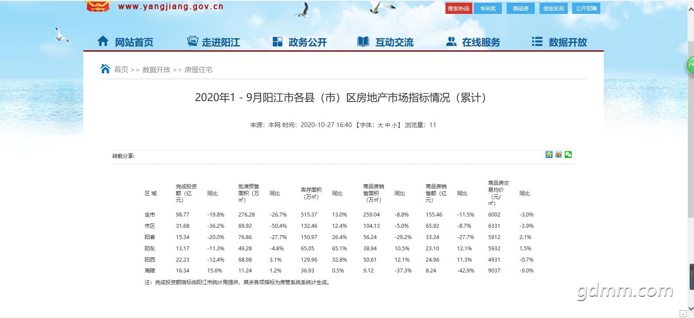Select the 阳春 row label

point(150,237)
